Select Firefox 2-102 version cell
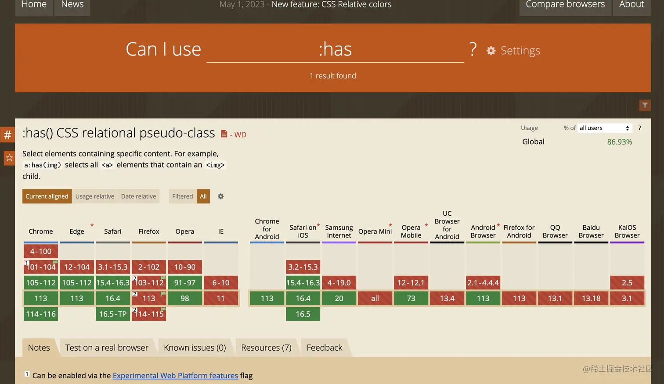 click(149, 267)
